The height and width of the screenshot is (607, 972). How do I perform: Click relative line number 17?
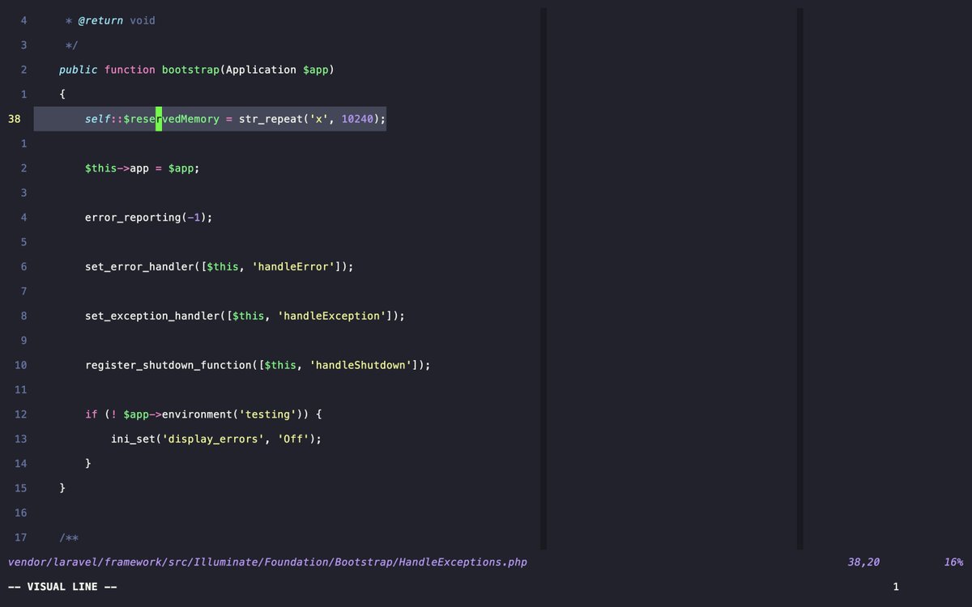tap(20, 537)
